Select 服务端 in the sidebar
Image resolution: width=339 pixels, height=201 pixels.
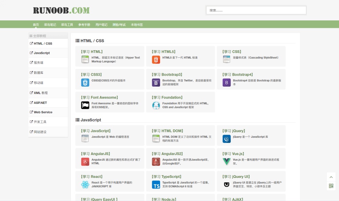tap(48, 62)
